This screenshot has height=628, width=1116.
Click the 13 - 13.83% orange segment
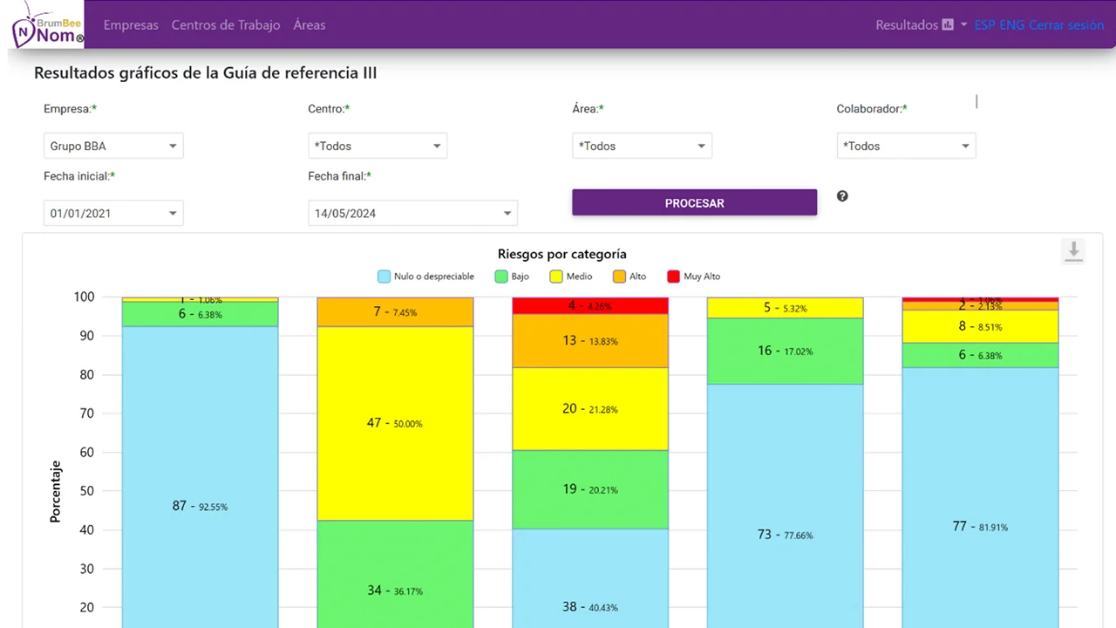pos(590,341)
